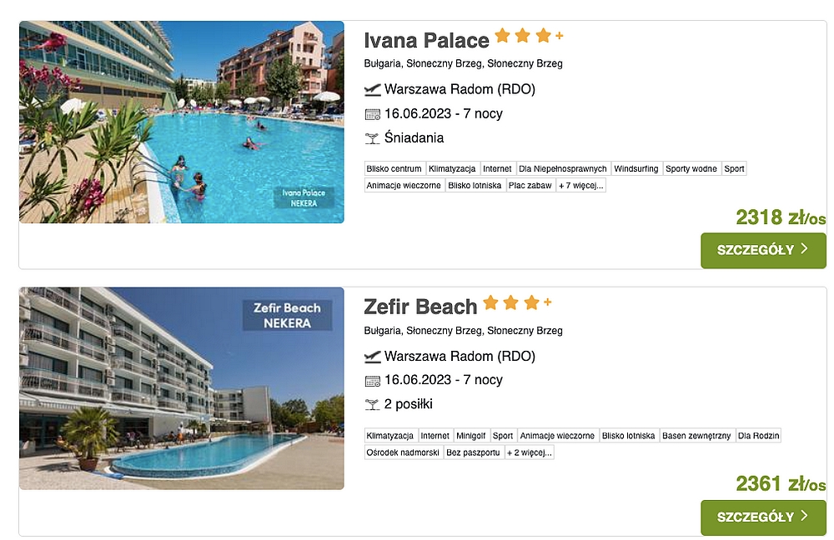Click the star rating of Ivana Palace

click(x=529, y=36)
